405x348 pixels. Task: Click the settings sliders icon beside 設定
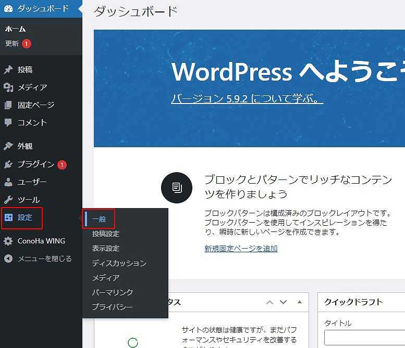tap(8, 217)
